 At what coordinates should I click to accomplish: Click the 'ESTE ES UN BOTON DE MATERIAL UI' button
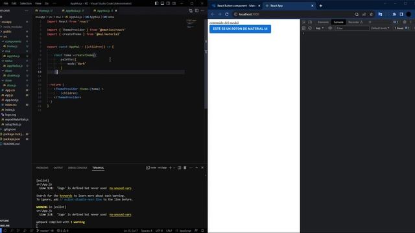[x=240, y=28]
